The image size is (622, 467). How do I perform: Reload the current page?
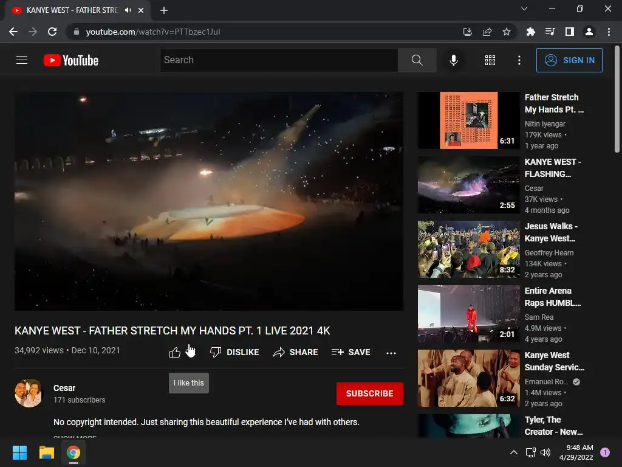coord(52,32)
